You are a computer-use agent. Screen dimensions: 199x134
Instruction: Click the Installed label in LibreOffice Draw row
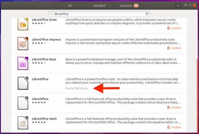pos(176,28)
